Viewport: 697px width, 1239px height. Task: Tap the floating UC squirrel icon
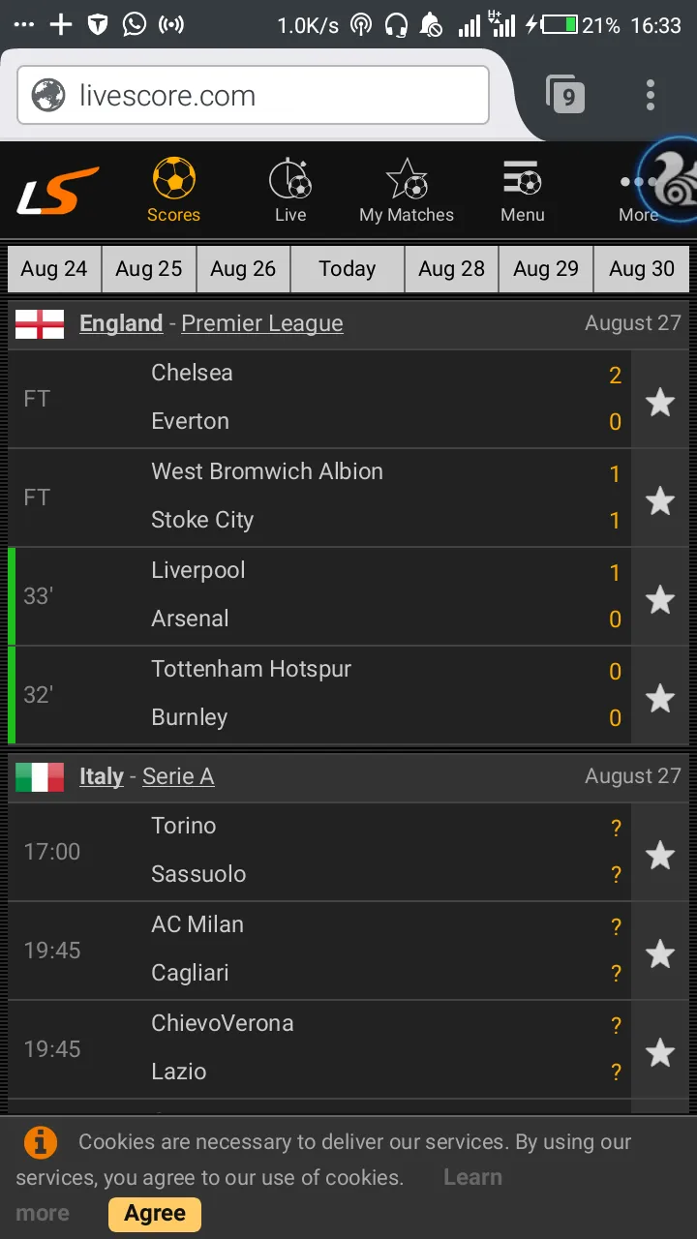click(670, 180)
